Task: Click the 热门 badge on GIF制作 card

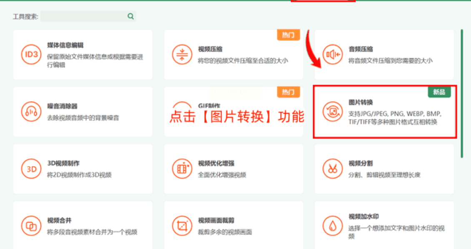Action: pyautogui.click(x=288, y=92)
